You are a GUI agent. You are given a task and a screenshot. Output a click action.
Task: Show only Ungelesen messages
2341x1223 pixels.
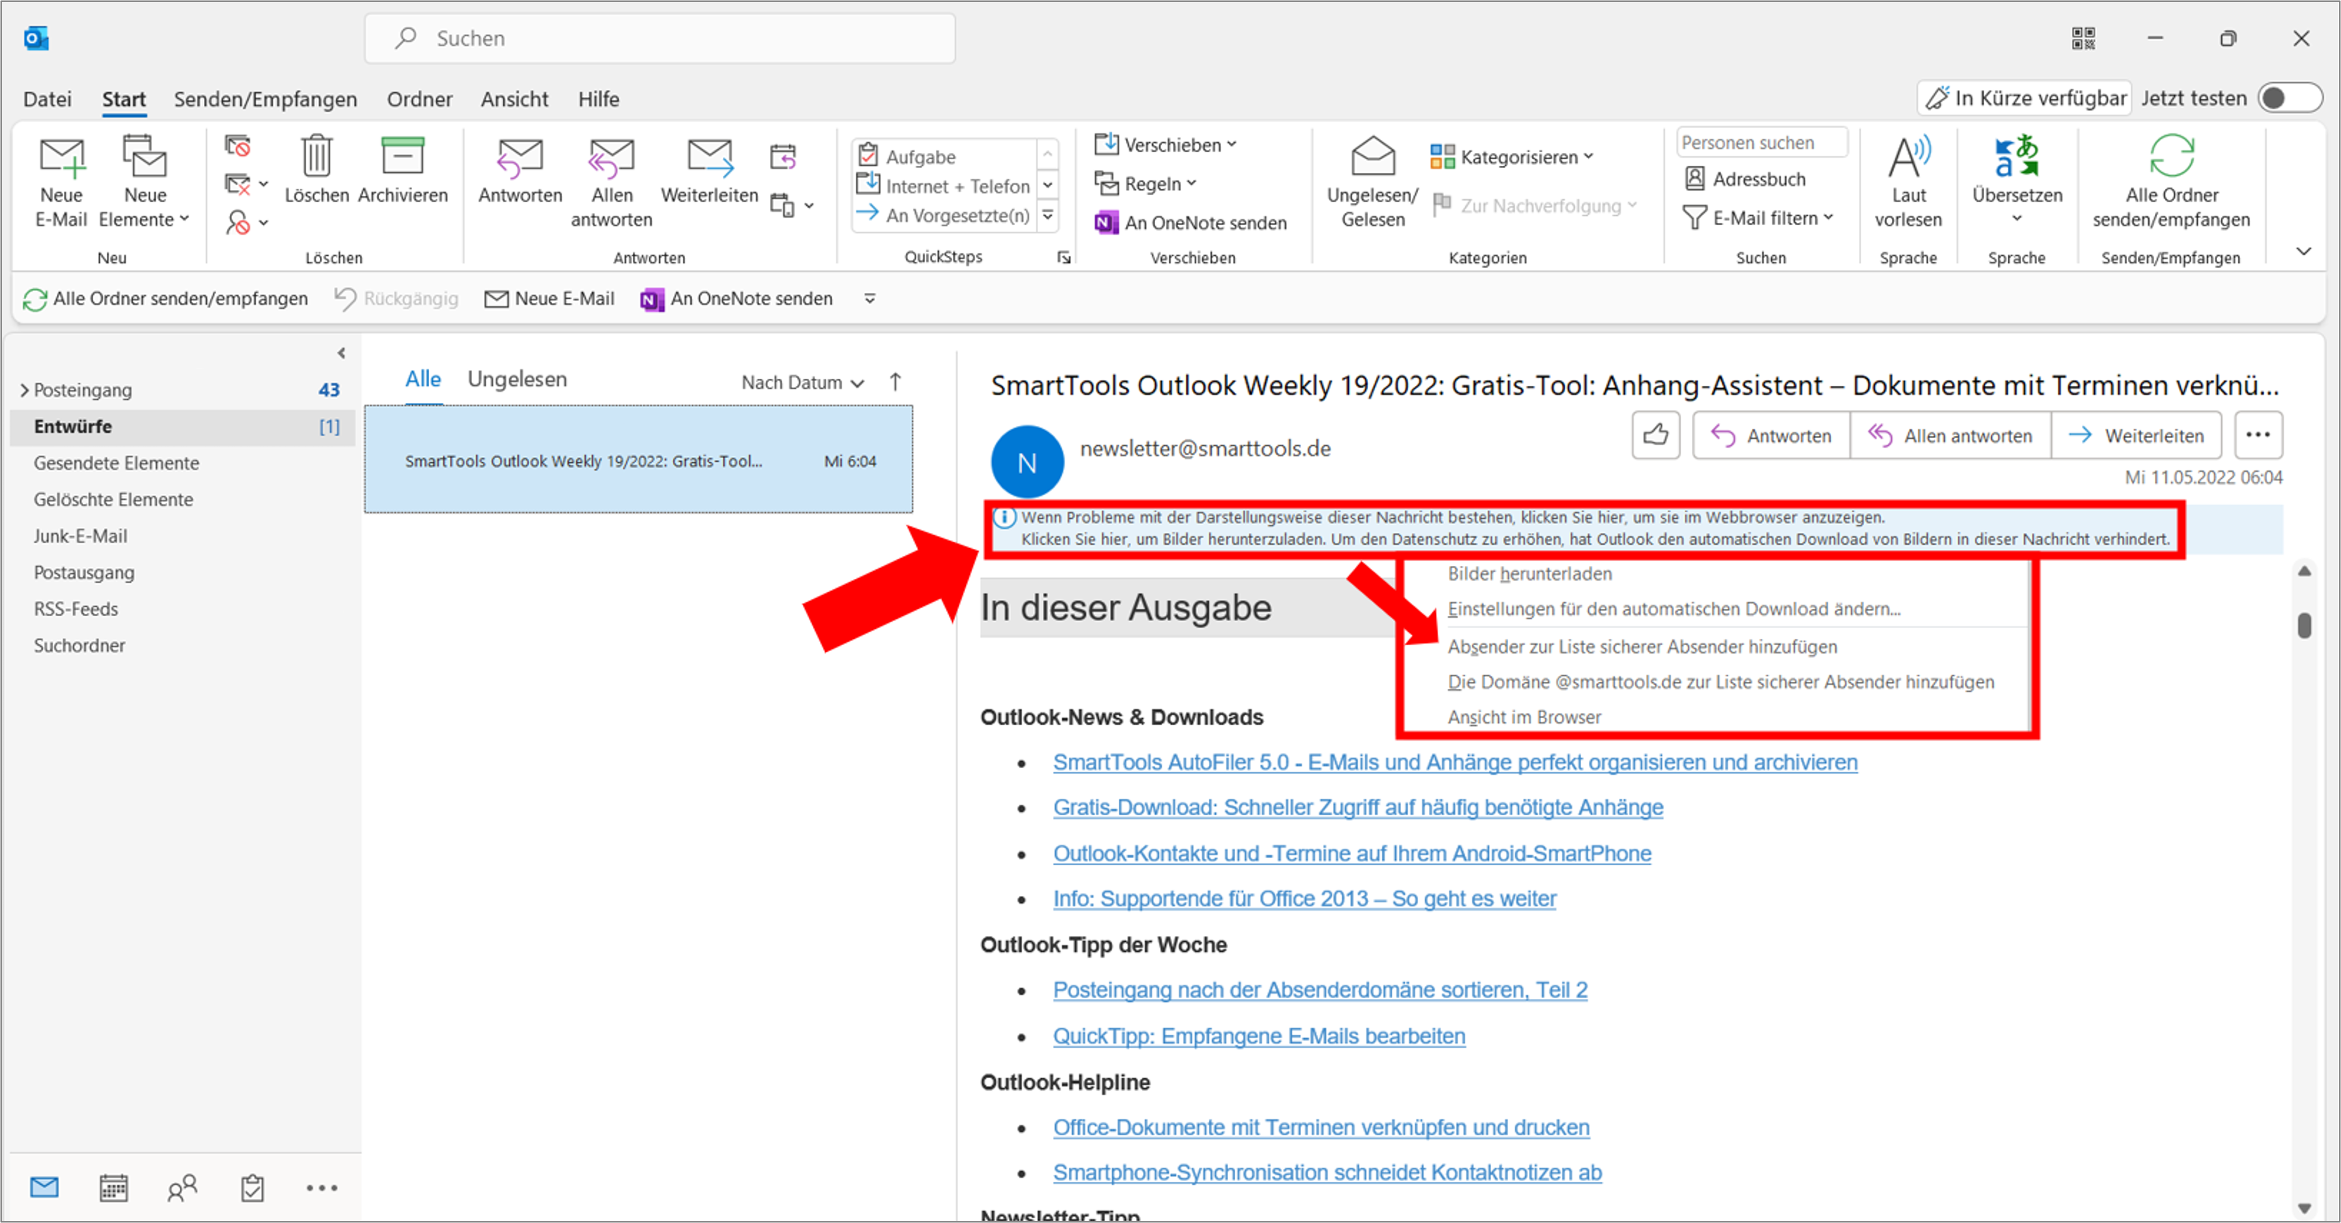tap(517, 379)
